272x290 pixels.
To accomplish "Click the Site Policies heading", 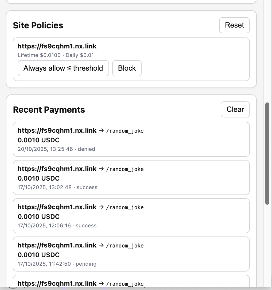I will tap(38, 25).
